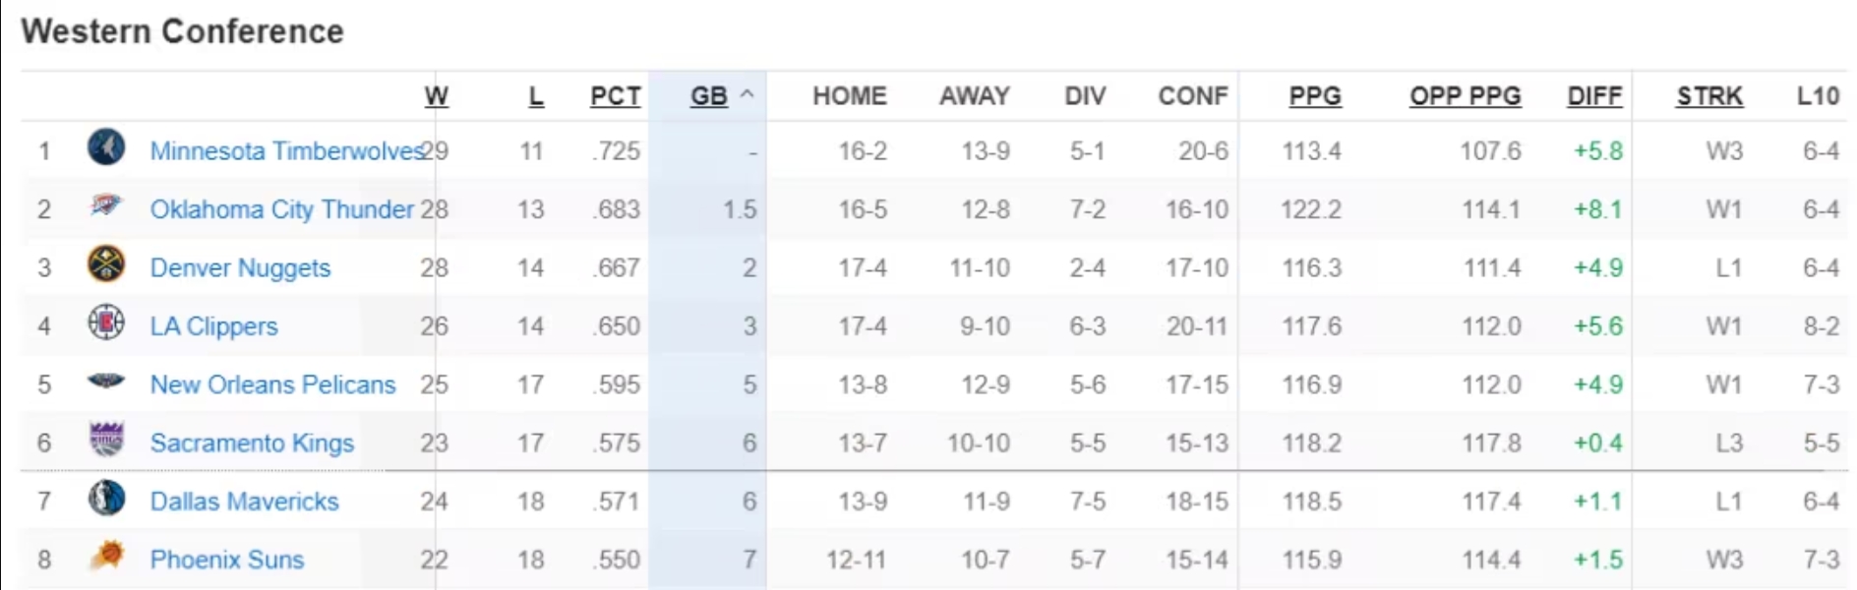1857x590 pixels.
Task: Click the Oklahoma City Thunder logo icon
Action: pos(106,206)
